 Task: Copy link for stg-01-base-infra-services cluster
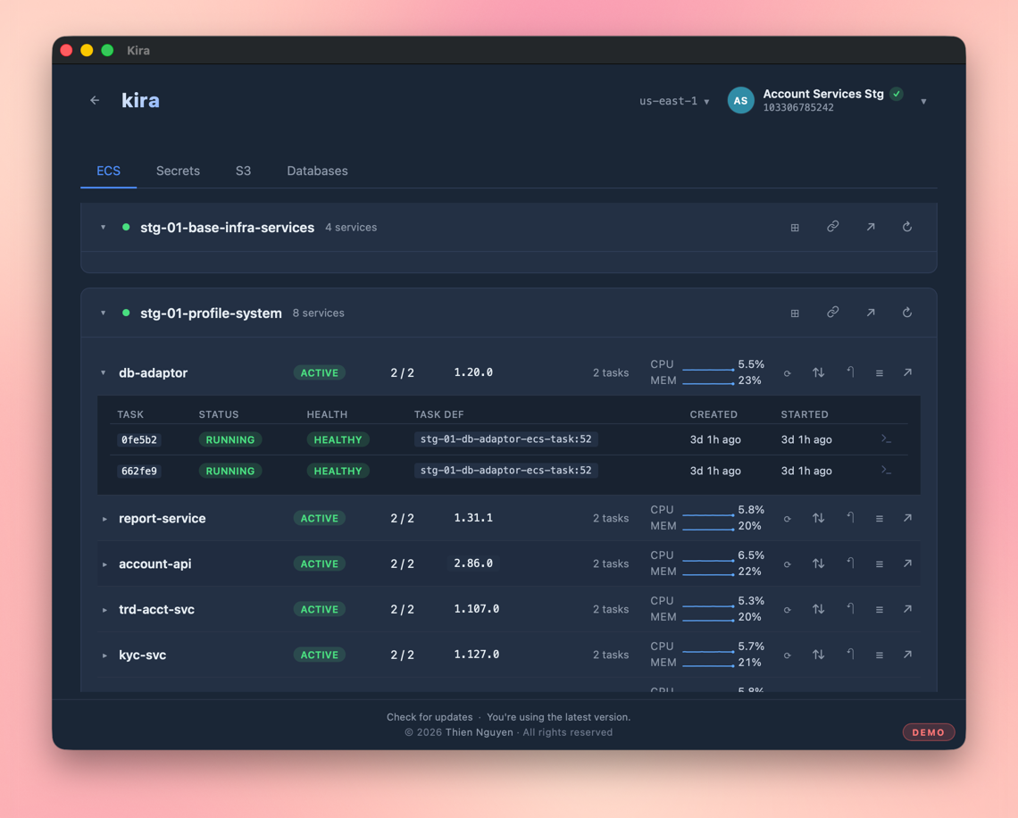[832, 227]
